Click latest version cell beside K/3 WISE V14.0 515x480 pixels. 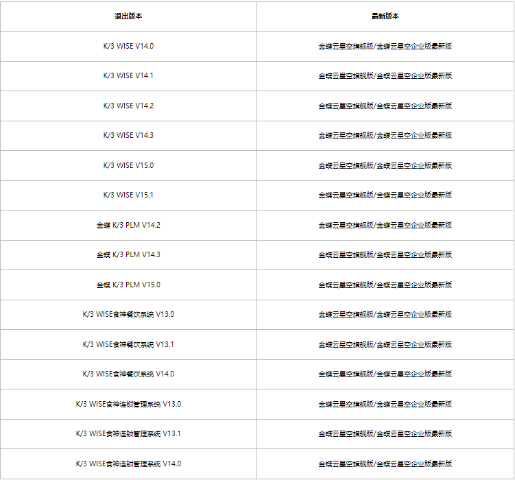pos(385,47)
